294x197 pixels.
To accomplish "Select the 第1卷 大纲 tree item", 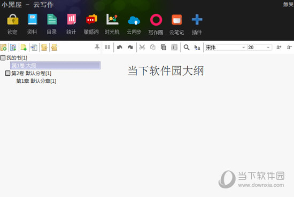I will tap(55, 65).
